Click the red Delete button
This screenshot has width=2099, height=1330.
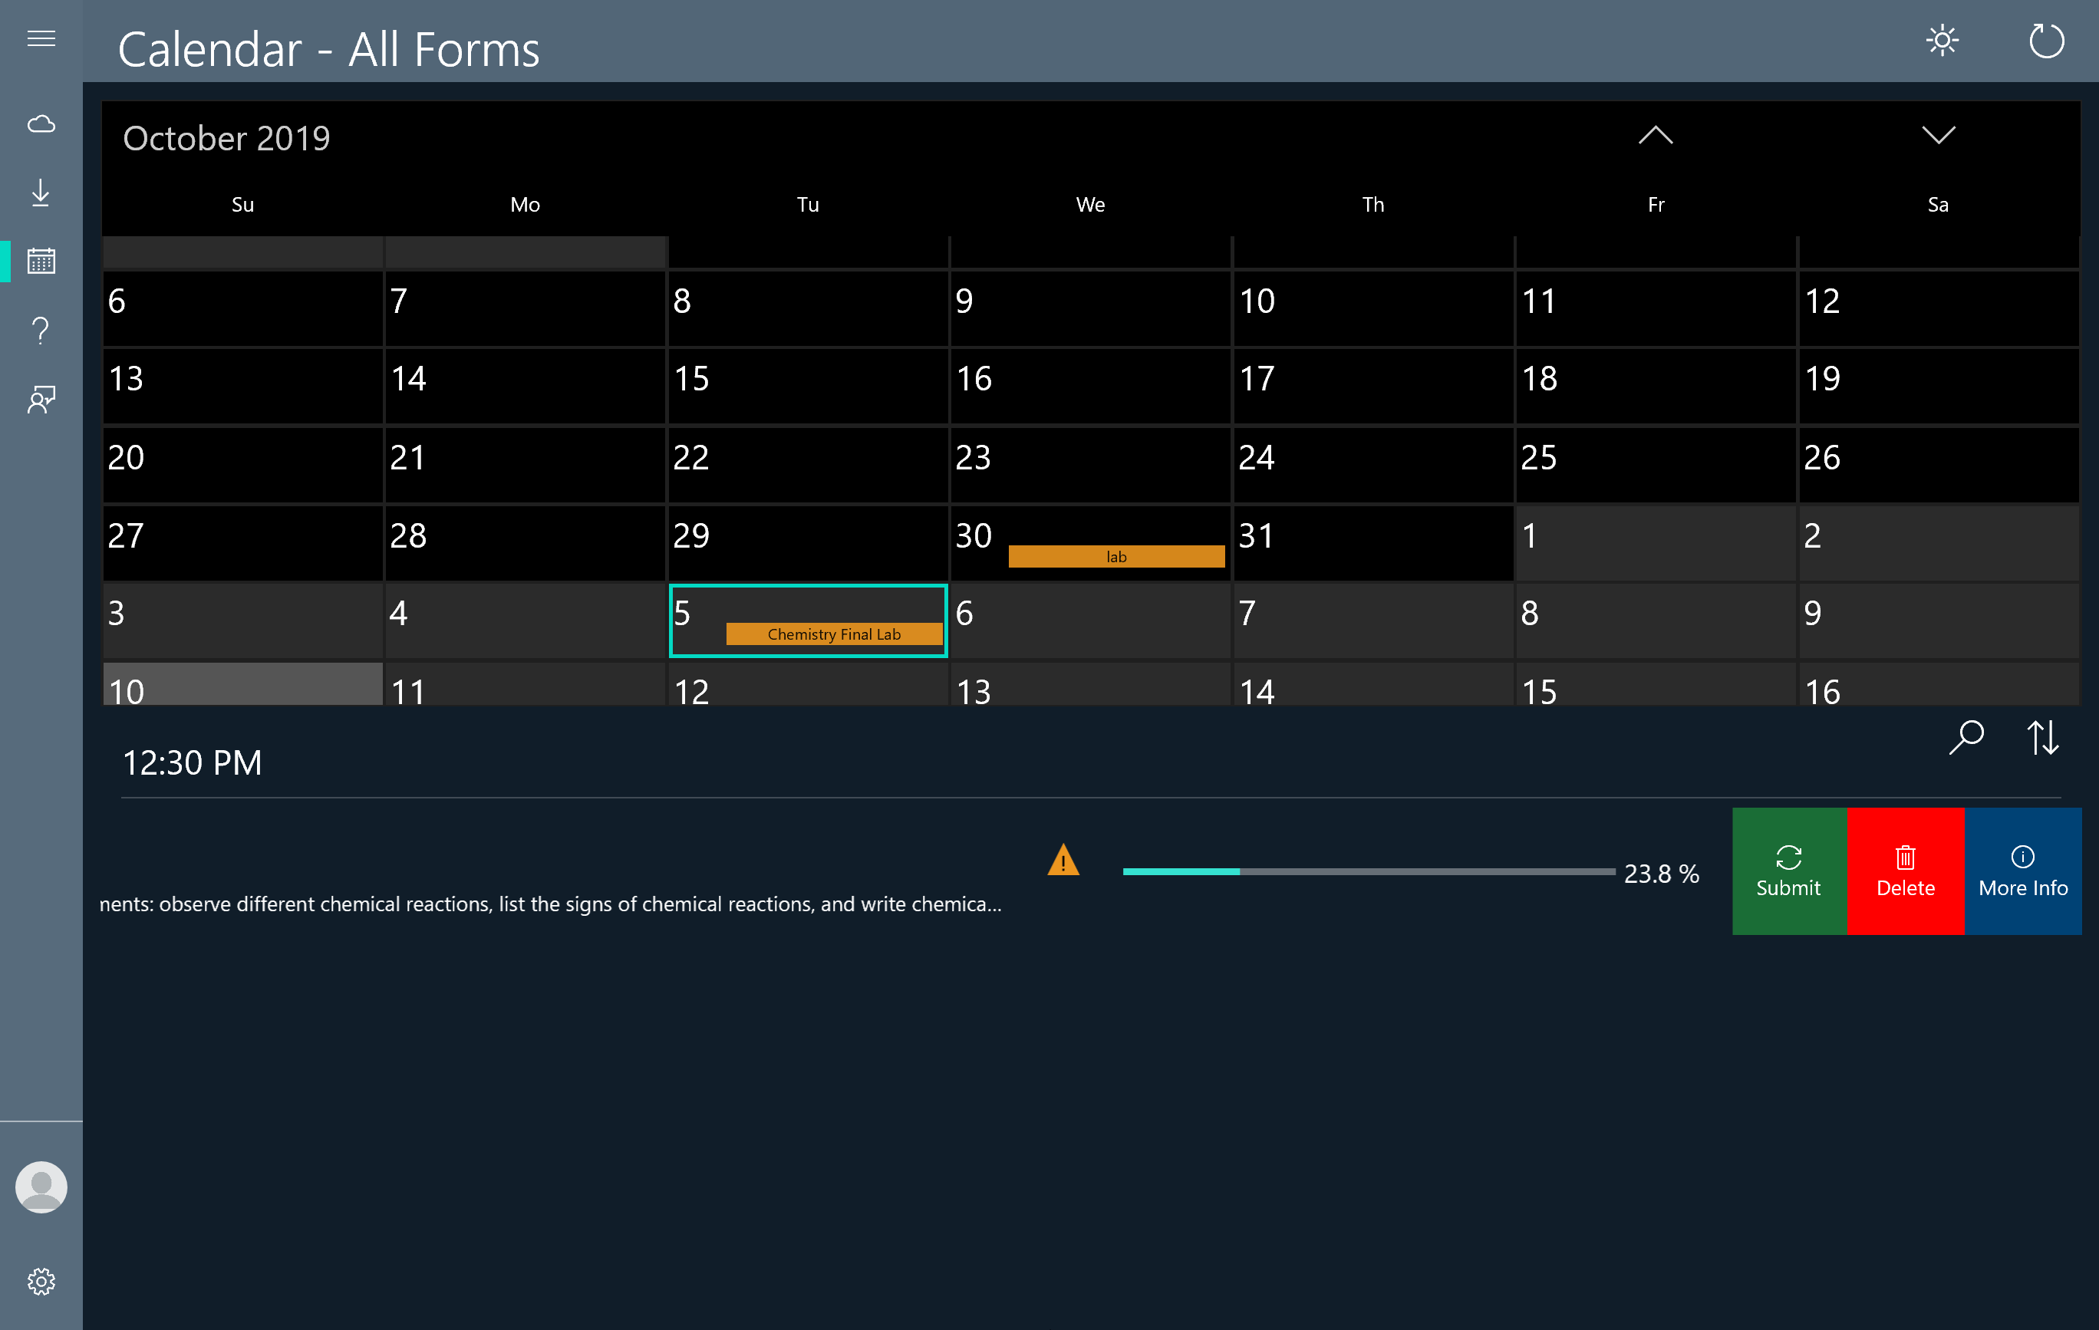1906,871
